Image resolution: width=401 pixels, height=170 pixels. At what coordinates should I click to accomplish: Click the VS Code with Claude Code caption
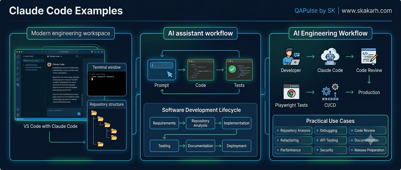tap(51, 126)
